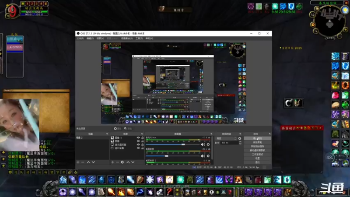Adjust transition duration stepper arrows
The image size is (350, 197).
coord(240,143)
